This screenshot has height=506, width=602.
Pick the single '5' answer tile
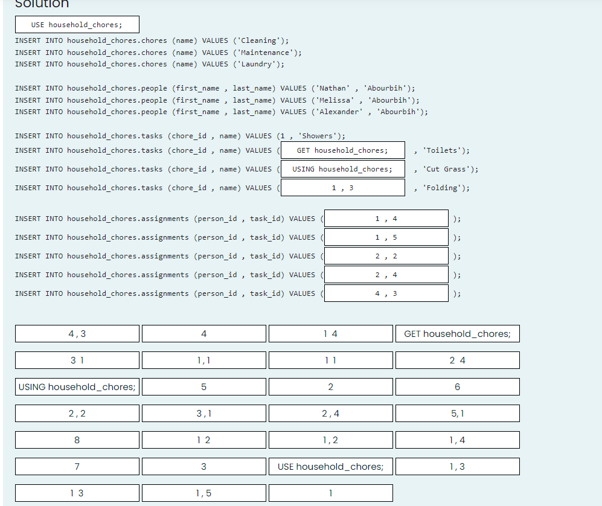pyautogui.click(x=204, y=386)
